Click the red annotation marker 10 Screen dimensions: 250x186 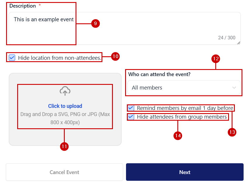pyautogui.click(x=116, y=57)
